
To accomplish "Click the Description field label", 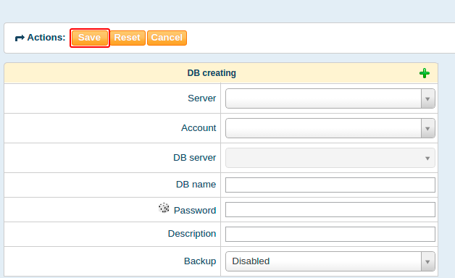I will [x=192, y=234].
